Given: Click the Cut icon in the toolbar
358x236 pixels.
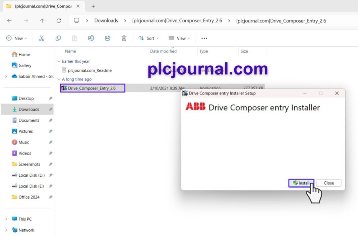Looking at the screenshot, I should pos(42,38).
